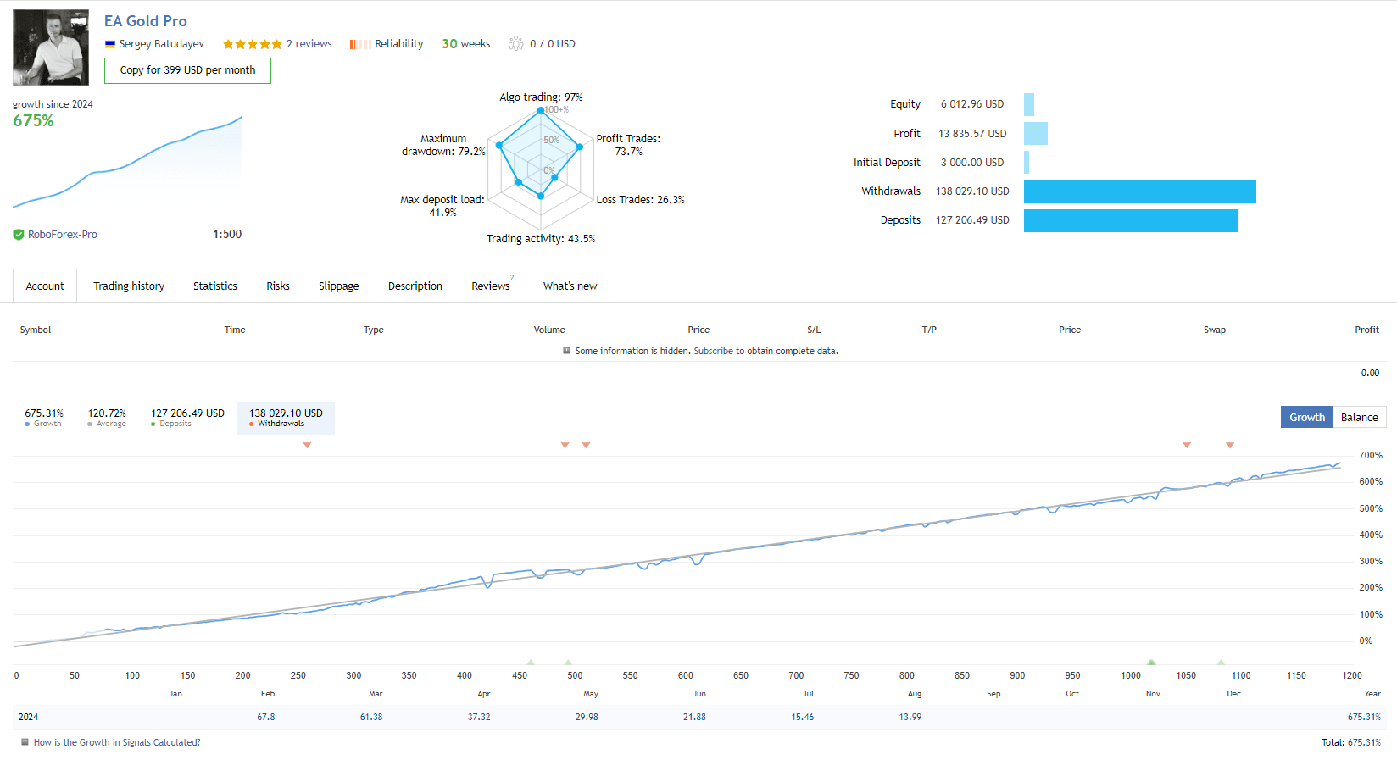Viewport: 1397px width, 760px height.
Task: Switch chart to Balance view
Action: tap(1359, 417)
